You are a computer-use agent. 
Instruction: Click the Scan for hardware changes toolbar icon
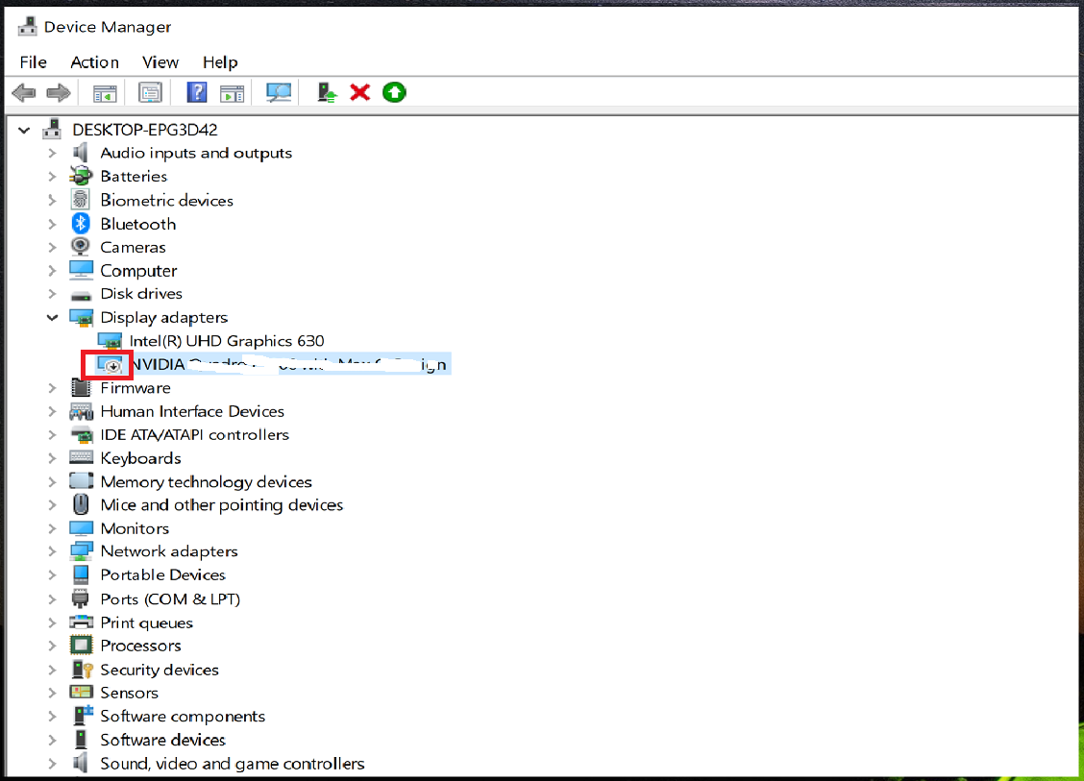(x=279, y=92)
